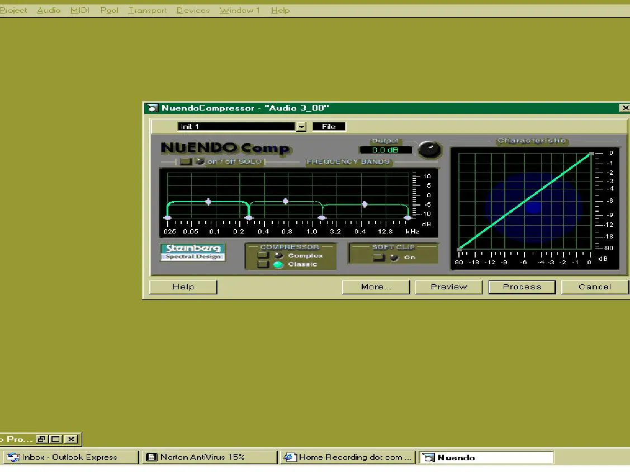Click the LED beside Soft Clip On
The width and height of the screenshot is (630, 472).
394,258
